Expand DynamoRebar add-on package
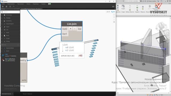This screenshot has width=171, height=96. click(x=2, y=48)
